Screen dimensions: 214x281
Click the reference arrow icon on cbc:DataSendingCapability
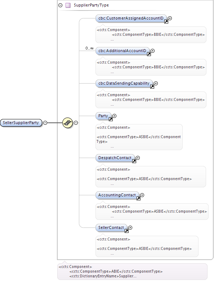click(x=152, y=86)
